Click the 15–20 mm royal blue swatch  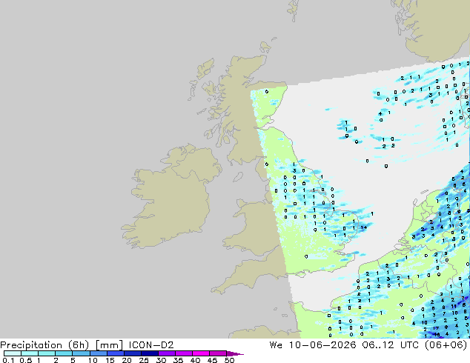[115, 353]
